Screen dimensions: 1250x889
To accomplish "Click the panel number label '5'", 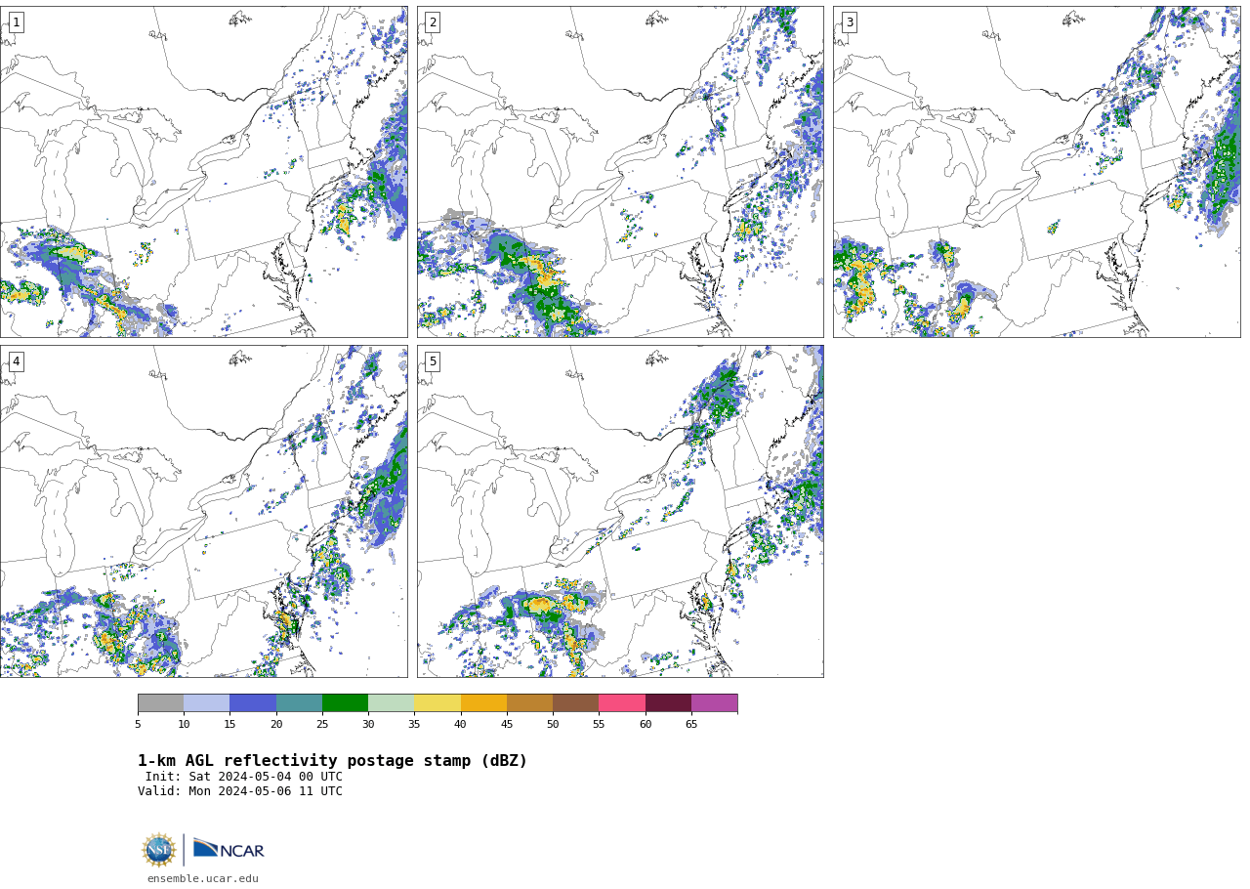I will tap(433, 361).
